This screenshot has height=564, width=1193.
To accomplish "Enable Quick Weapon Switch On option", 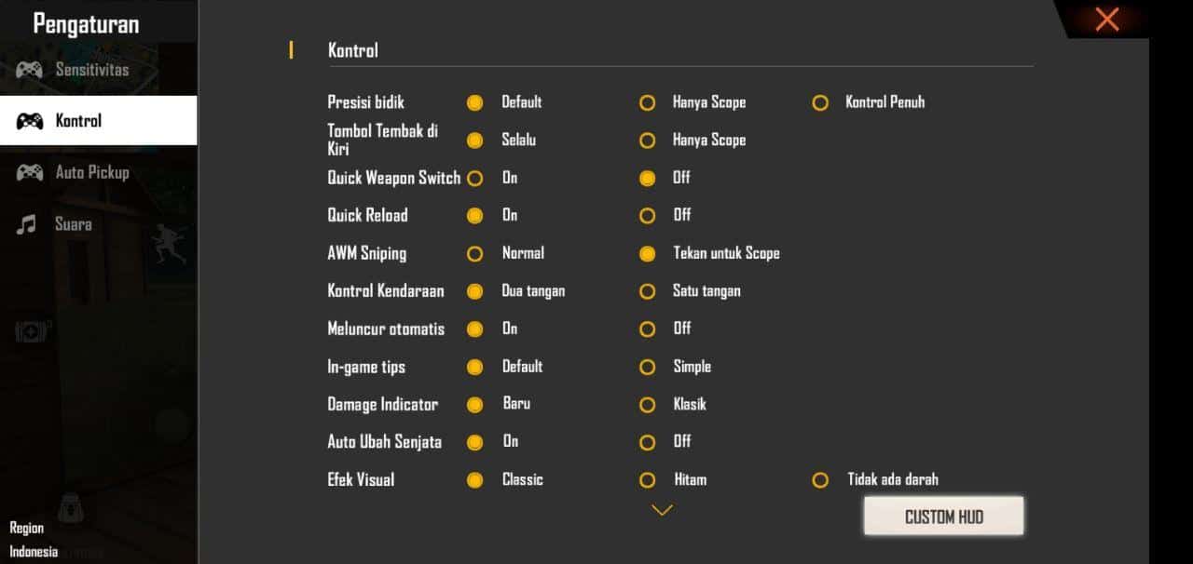I will point(475,178).
